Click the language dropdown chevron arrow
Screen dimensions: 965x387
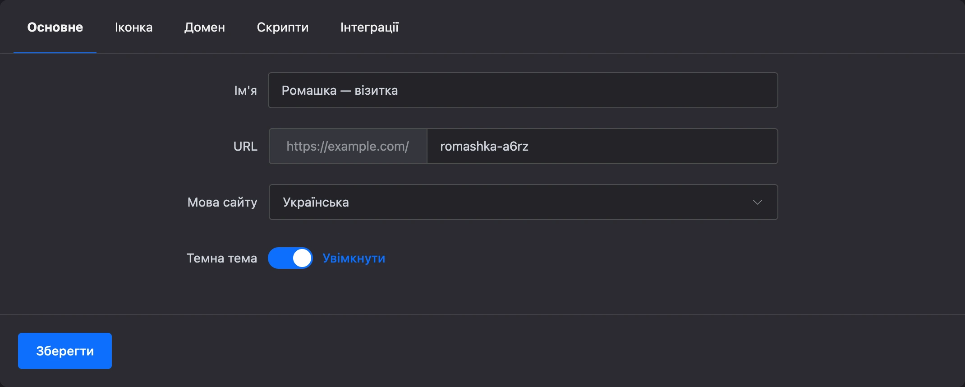pos(758,202)
